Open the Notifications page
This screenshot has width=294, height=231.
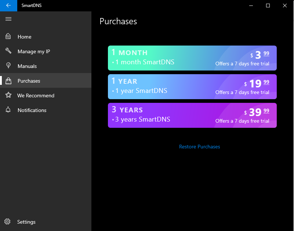pos(32,110)
